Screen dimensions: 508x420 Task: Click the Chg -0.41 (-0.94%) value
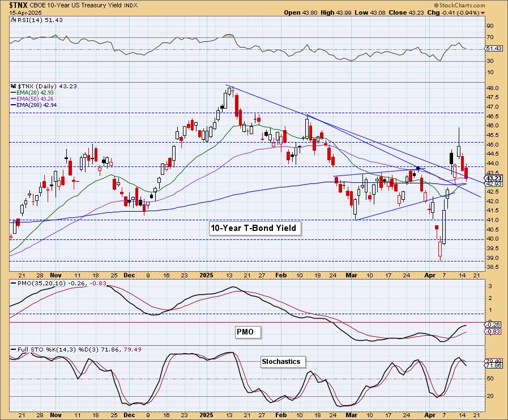(x=453, y=12)
